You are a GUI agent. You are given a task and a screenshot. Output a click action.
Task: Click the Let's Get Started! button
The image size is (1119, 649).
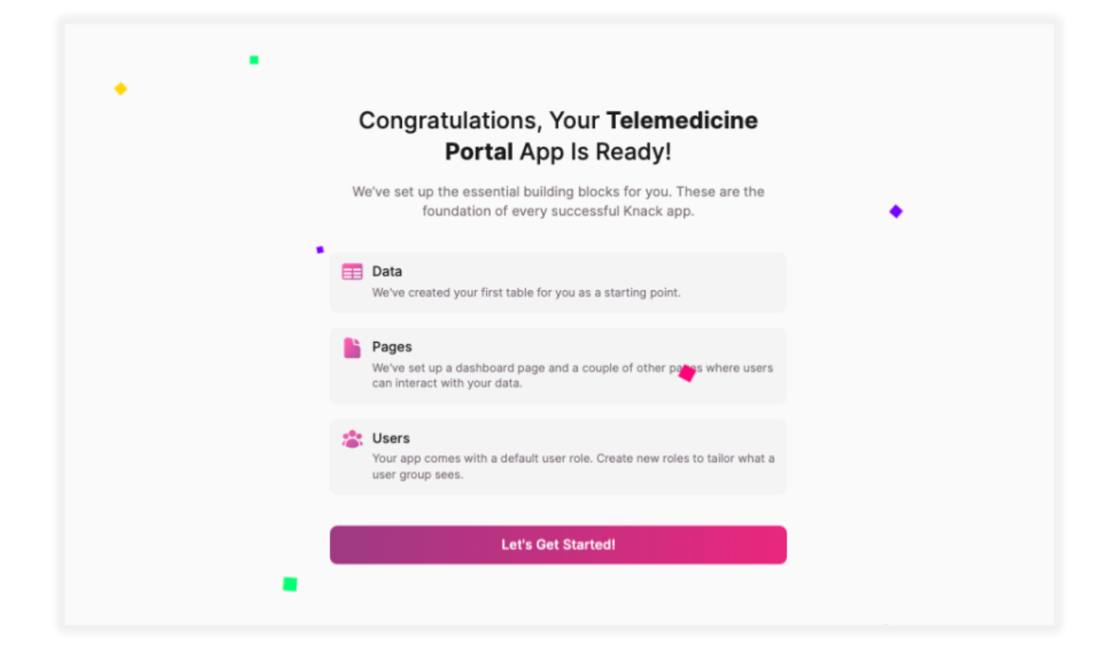click(x=558, y=545)
